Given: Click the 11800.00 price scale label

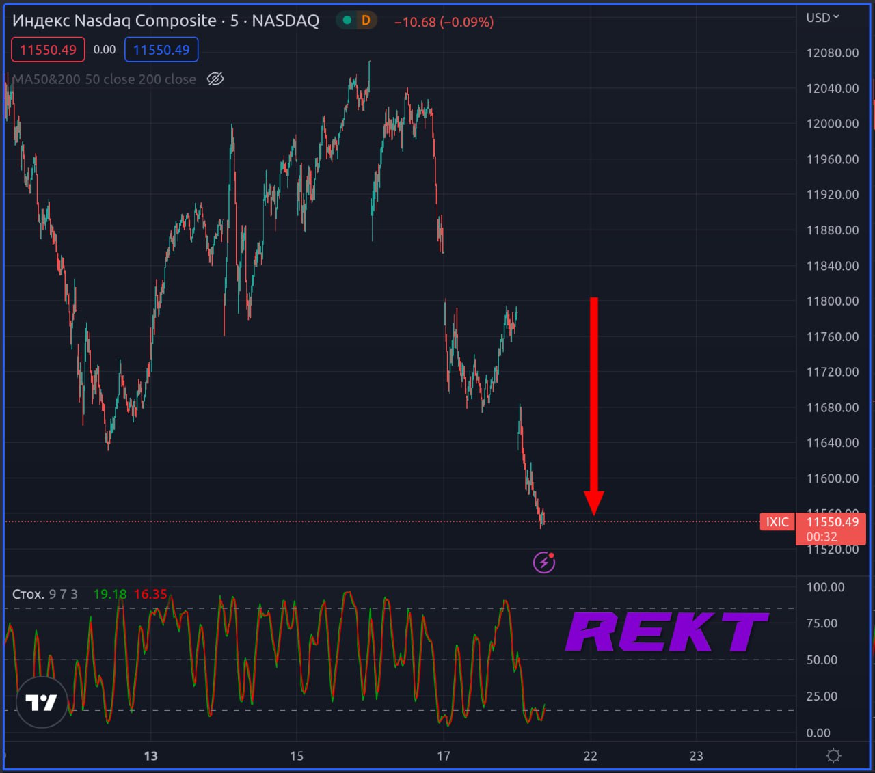Looking at the screenshot, I should coord(833,301).
